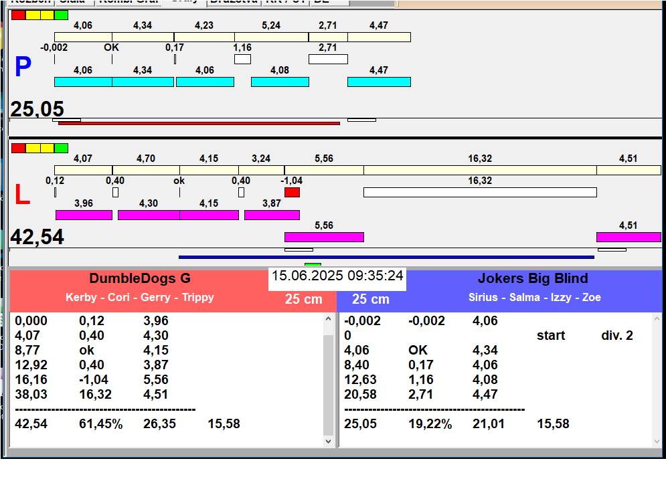
Task: Click 25 cm jump height on blue header
Action: tap(370, 299)
